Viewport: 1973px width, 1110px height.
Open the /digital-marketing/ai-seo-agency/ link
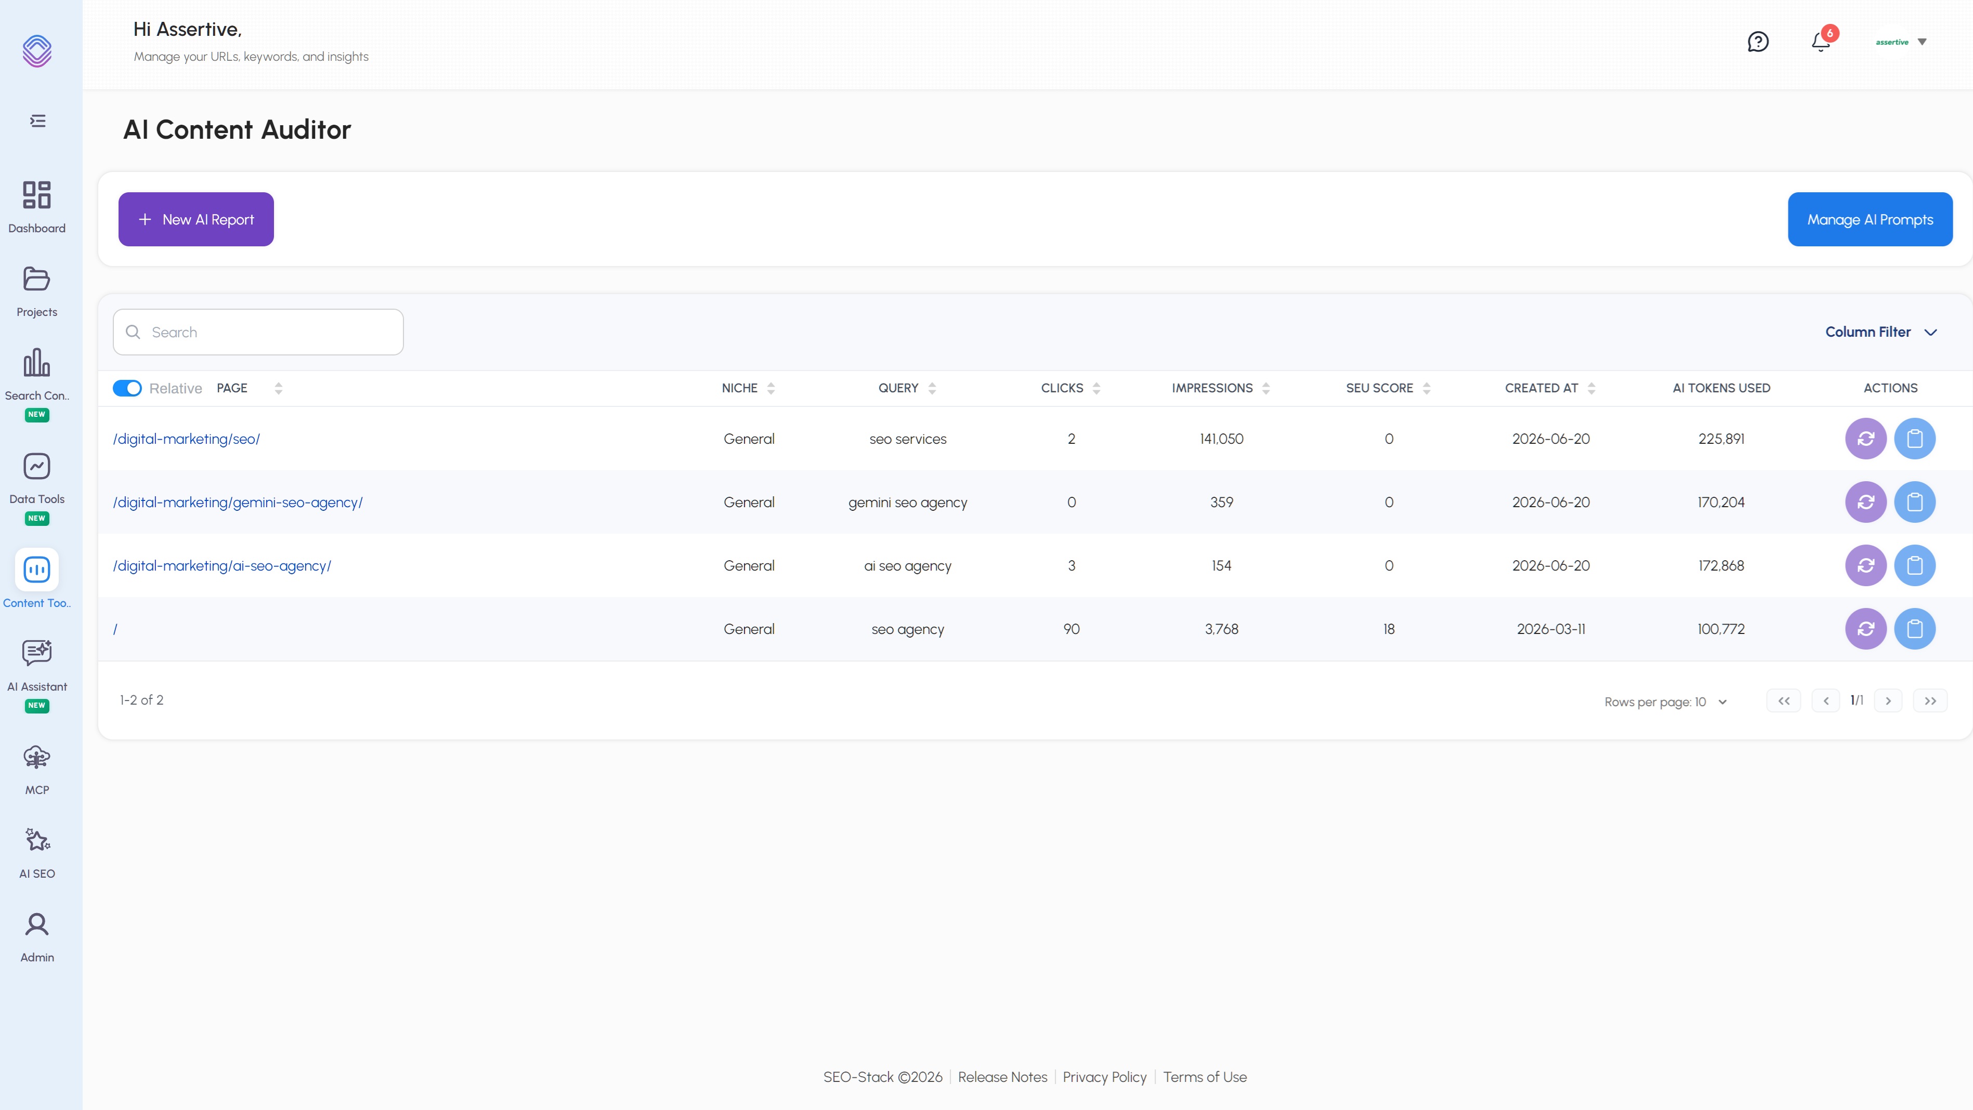(222, 566)
